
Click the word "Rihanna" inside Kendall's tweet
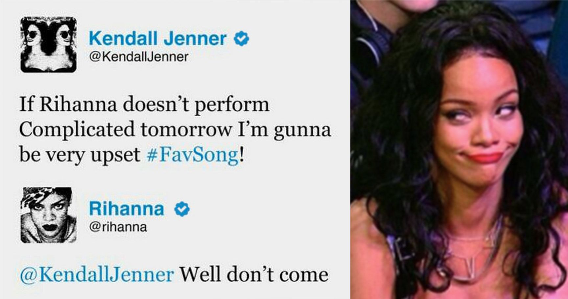tap(78, 104)
